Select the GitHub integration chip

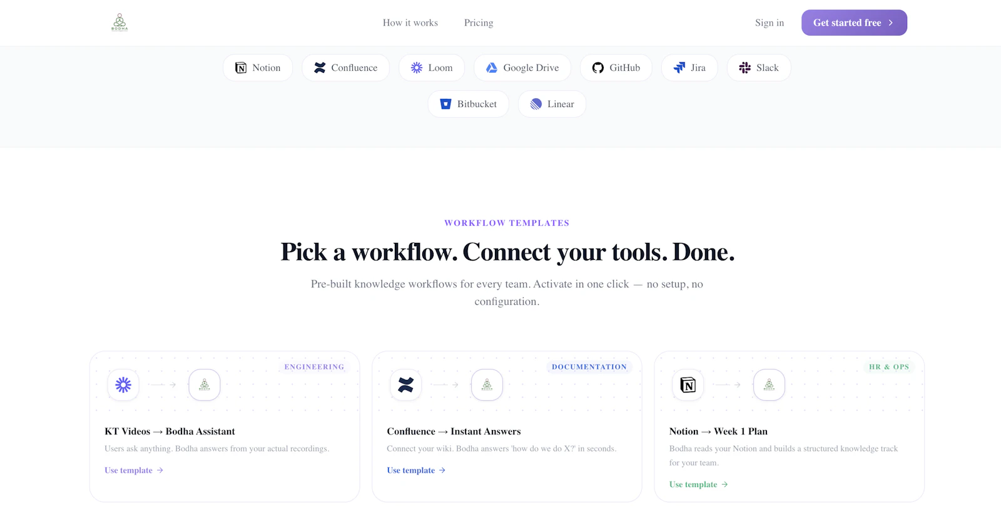pos(616,68)
